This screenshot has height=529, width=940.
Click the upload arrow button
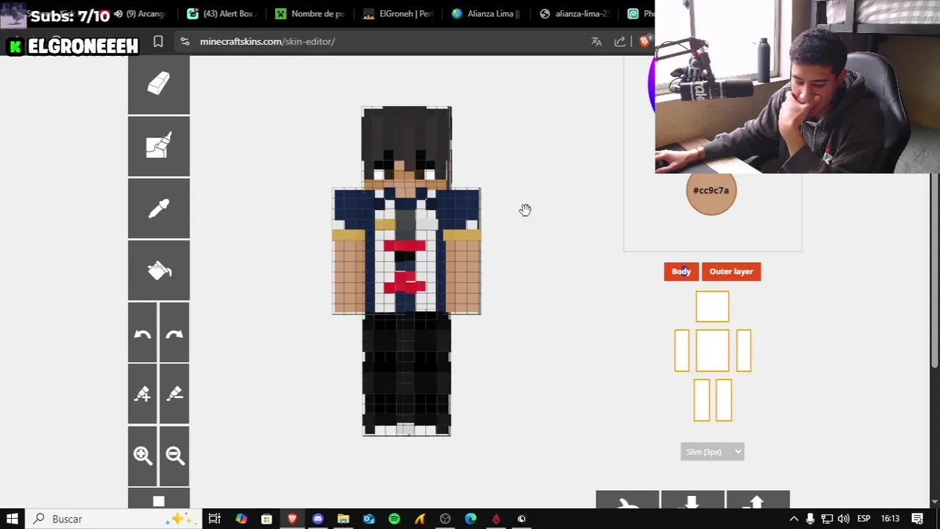coord(758,501)
